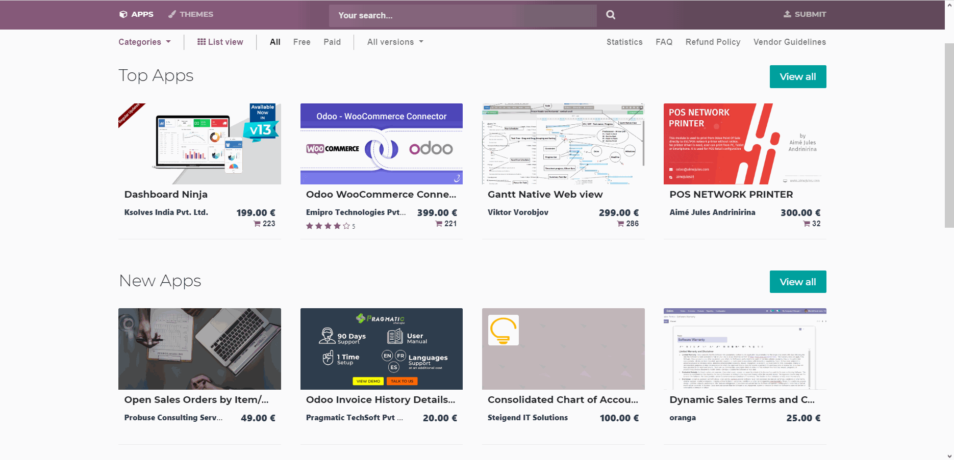Select the All filter tab

pyautogui.click(x=275, y=42)
